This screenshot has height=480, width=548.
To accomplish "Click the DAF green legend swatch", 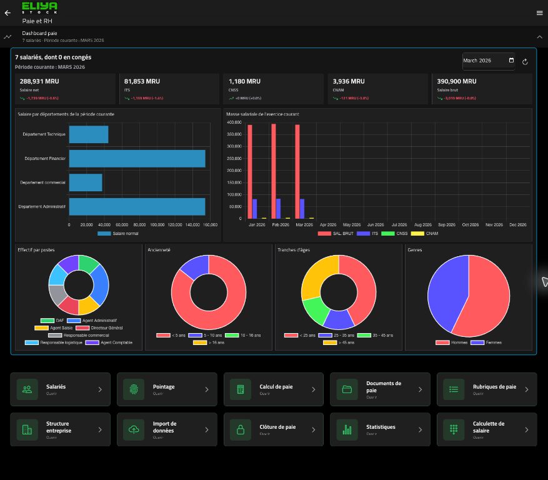I will point(47,321).
